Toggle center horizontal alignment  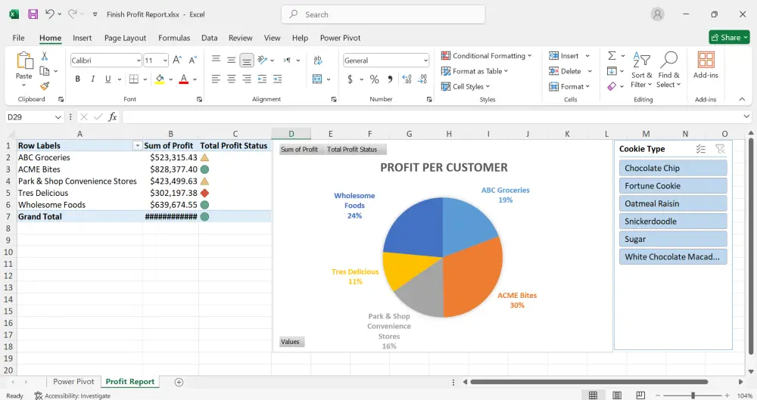[231, 79]
